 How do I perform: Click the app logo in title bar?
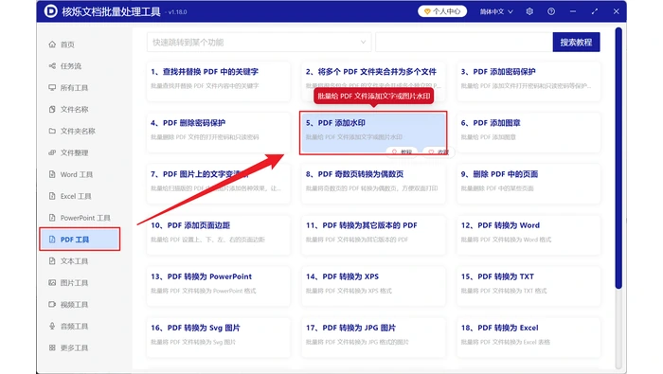click(x=51, y=11)
